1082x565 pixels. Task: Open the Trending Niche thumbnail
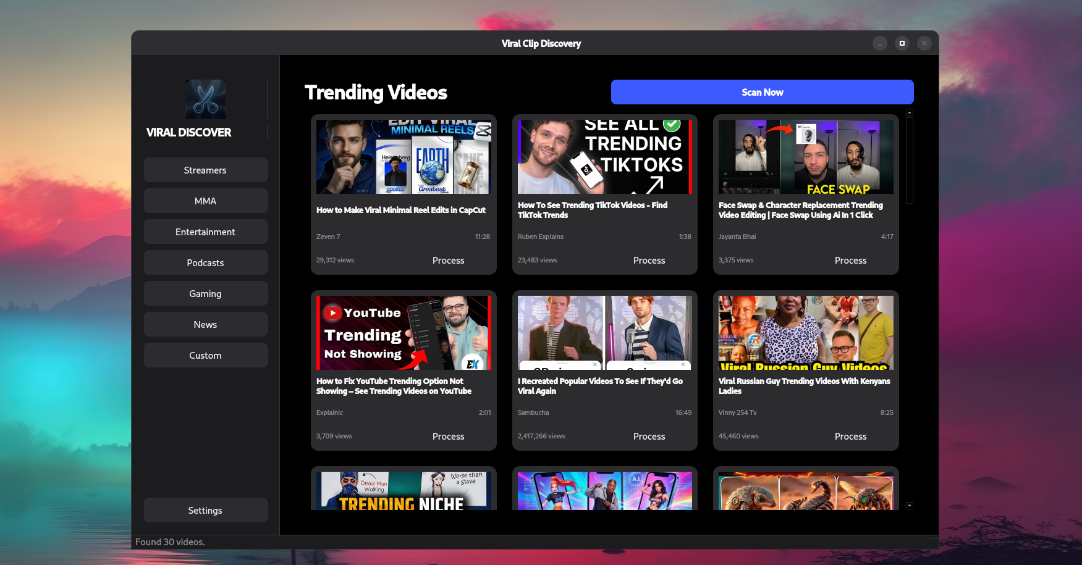tap(404, 491)
